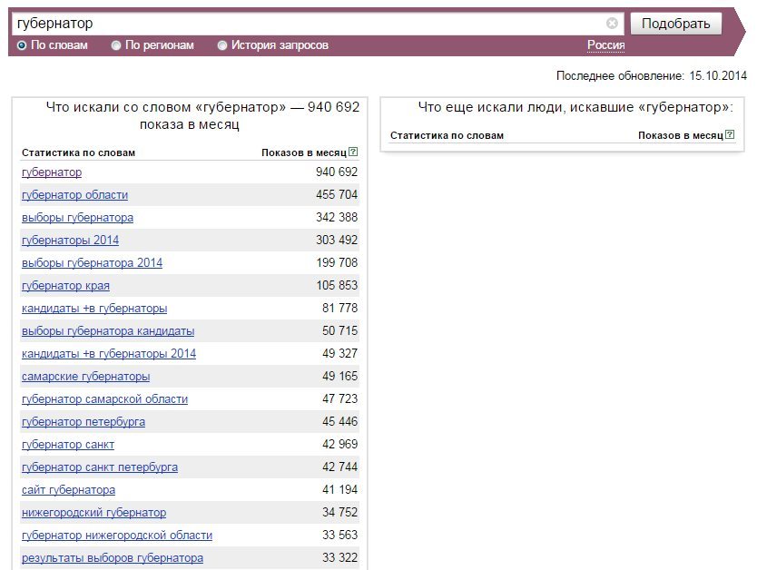Follow the 'губернатор края' link

pos(65,286)
